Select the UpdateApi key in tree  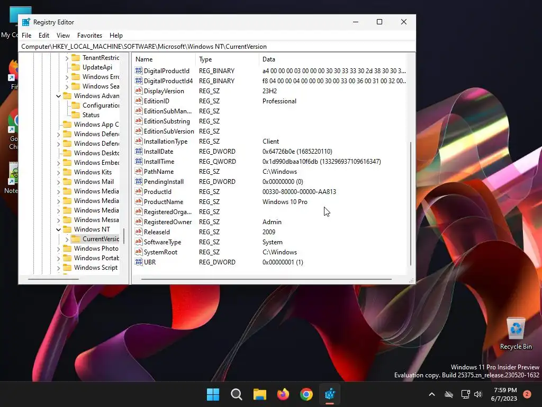click(97, 67)
